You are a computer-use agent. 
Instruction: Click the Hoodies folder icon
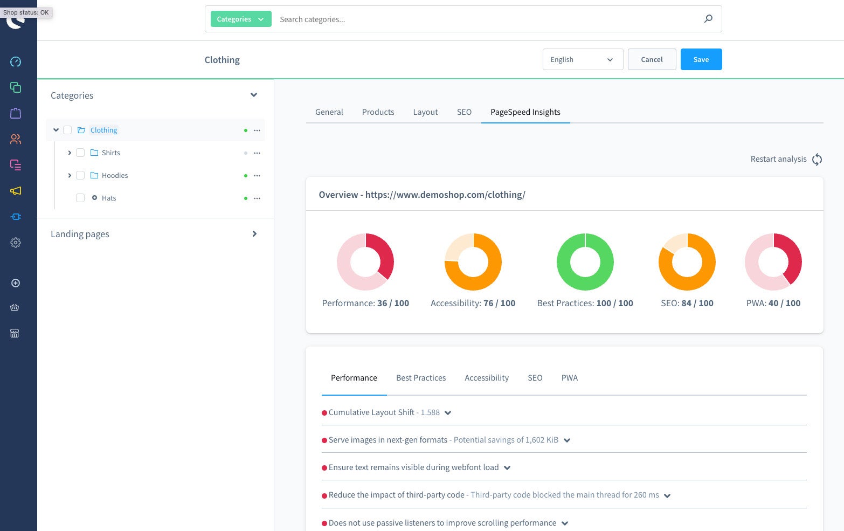[94, 175]
